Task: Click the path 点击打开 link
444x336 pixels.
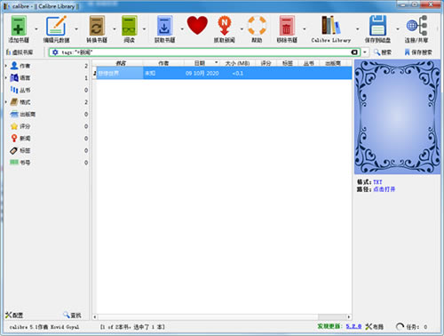Action: [x=385, y=189]
